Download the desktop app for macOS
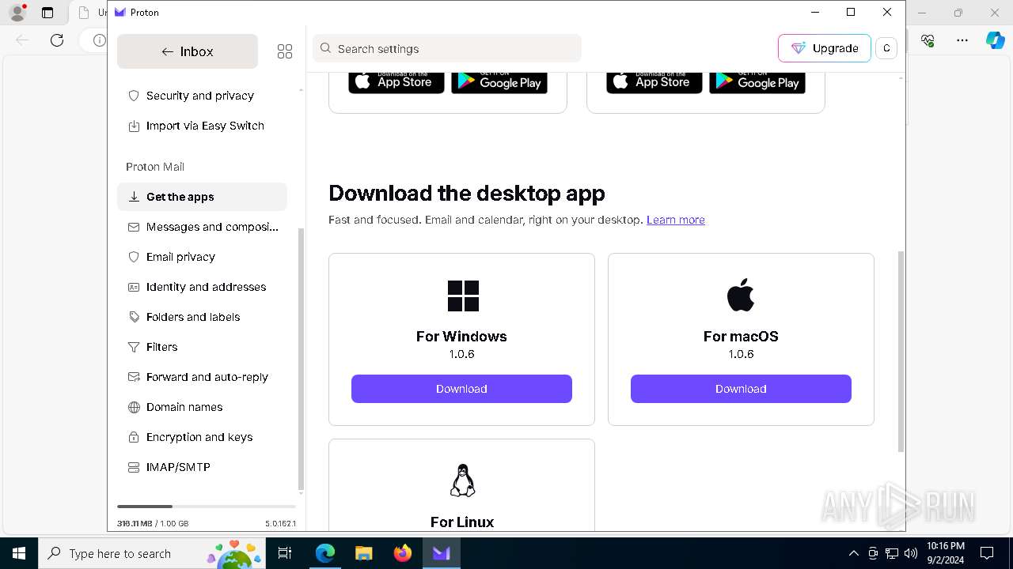The width and height of the screenshot is (1013, 569). pos(741,389)
